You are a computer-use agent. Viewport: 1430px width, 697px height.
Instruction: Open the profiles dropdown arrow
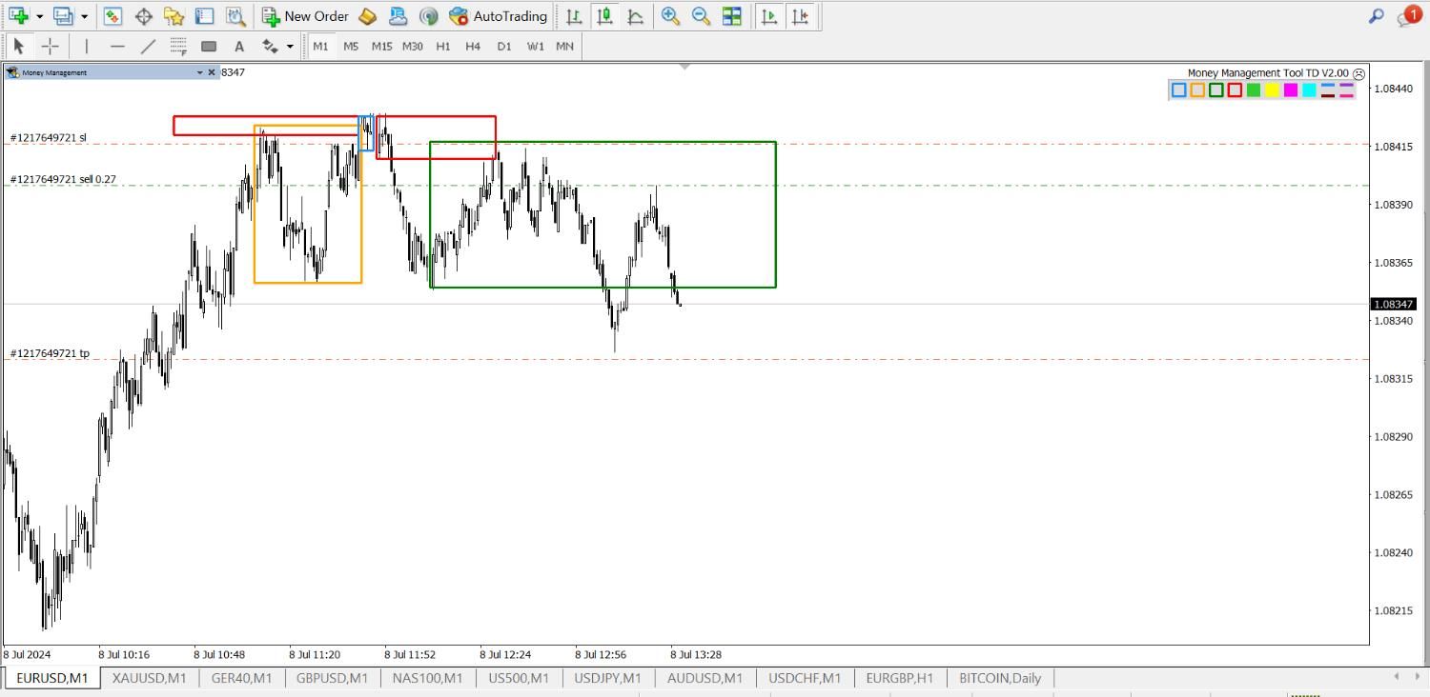click(x=84, y=16)
